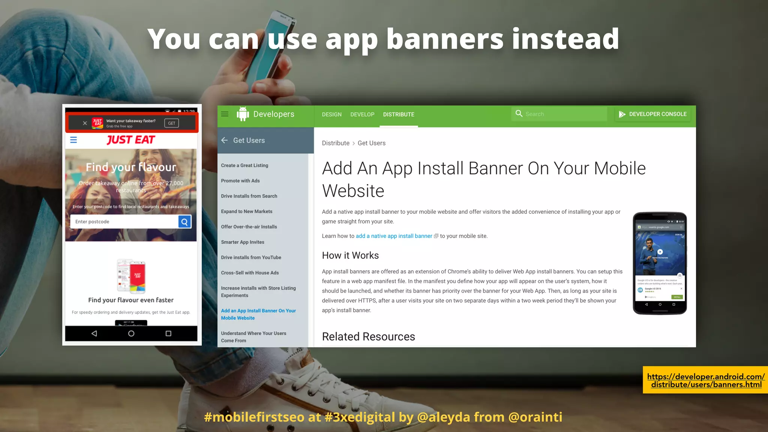768x432 pixels.
Task: Switch to the DESIGN tab
Action: coord(331,114)
